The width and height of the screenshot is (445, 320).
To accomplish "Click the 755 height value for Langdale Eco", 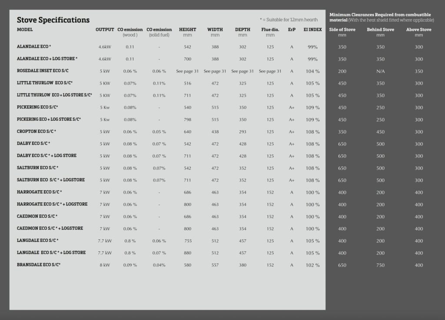I will coord(188,241).
